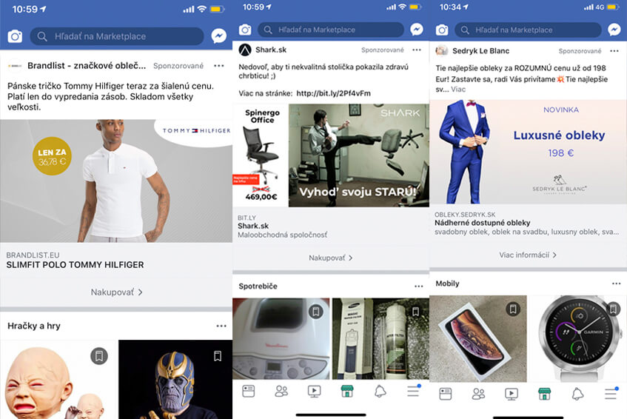Tap the Mobily section heading
The height and width of the screenshot is (419, 627).
(x=447, y=284)
